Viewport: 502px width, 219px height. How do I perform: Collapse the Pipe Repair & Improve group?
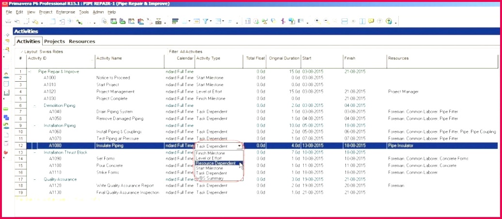click(x=29, y=72)
